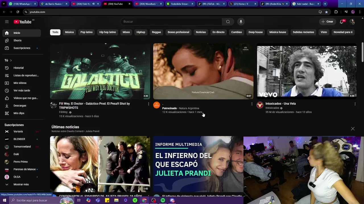
Task: Select the Reggae filter chip
Action: pyautogui.click(x=156, y=32)
